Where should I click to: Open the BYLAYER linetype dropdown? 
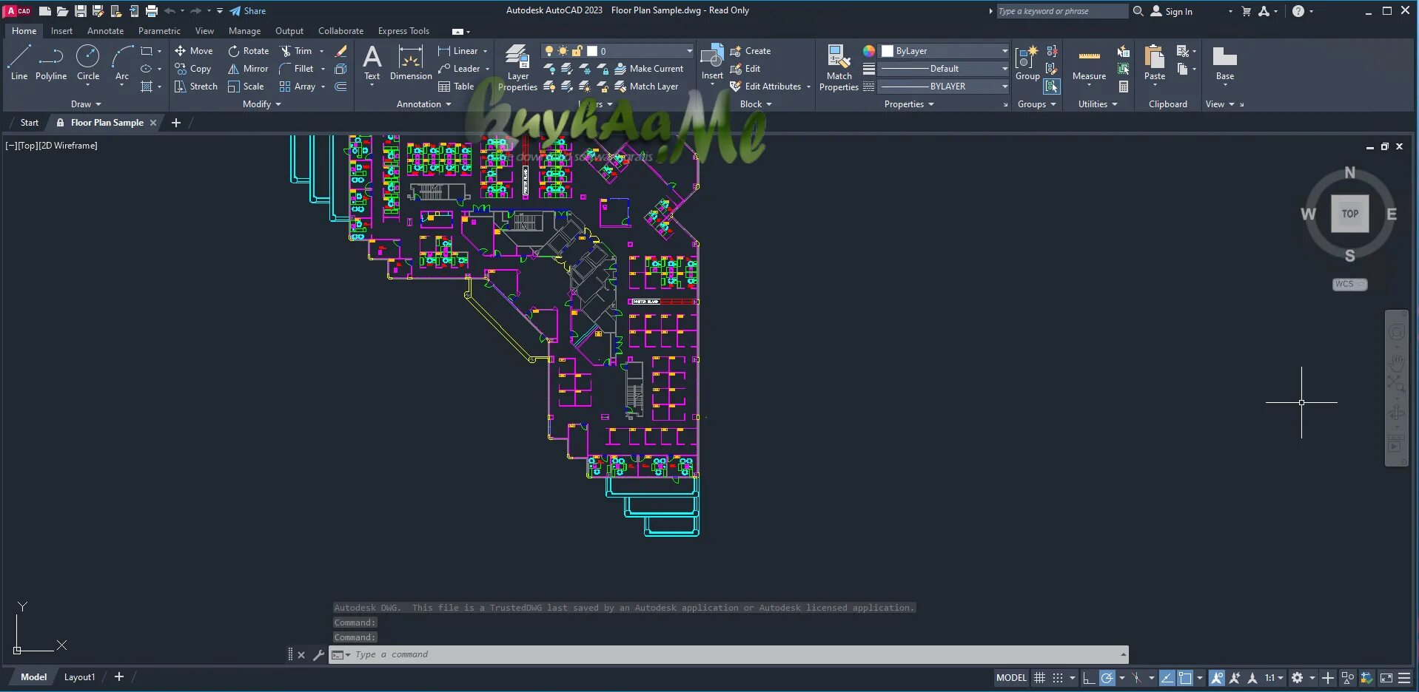944,86
